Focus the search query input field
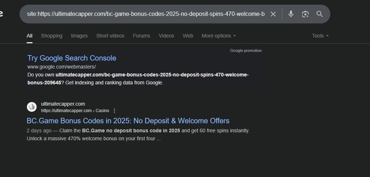The image size is (370, 177). point(145,14)
